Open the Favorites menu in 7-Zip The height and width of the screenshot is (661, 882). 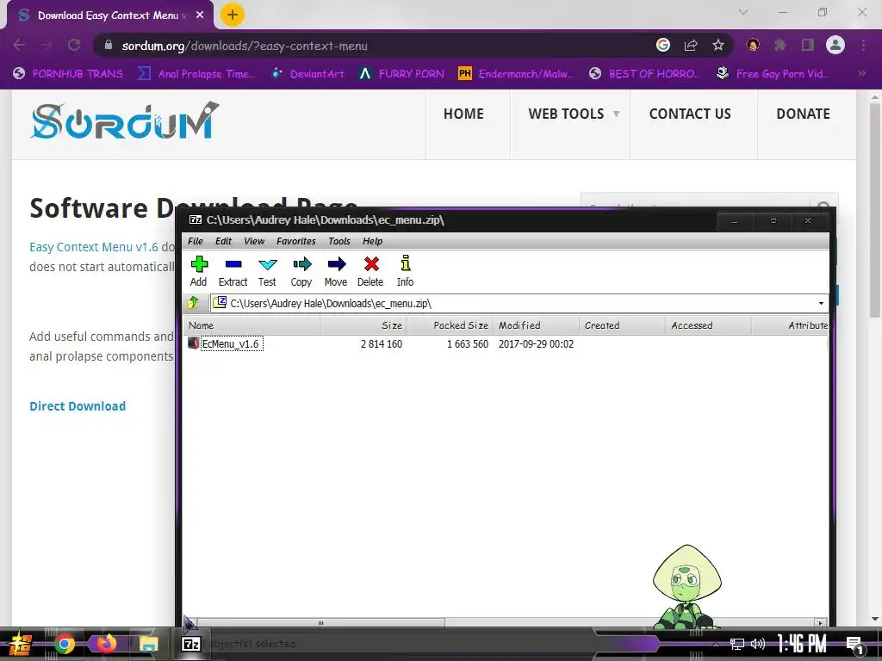(x=296, y=241)
